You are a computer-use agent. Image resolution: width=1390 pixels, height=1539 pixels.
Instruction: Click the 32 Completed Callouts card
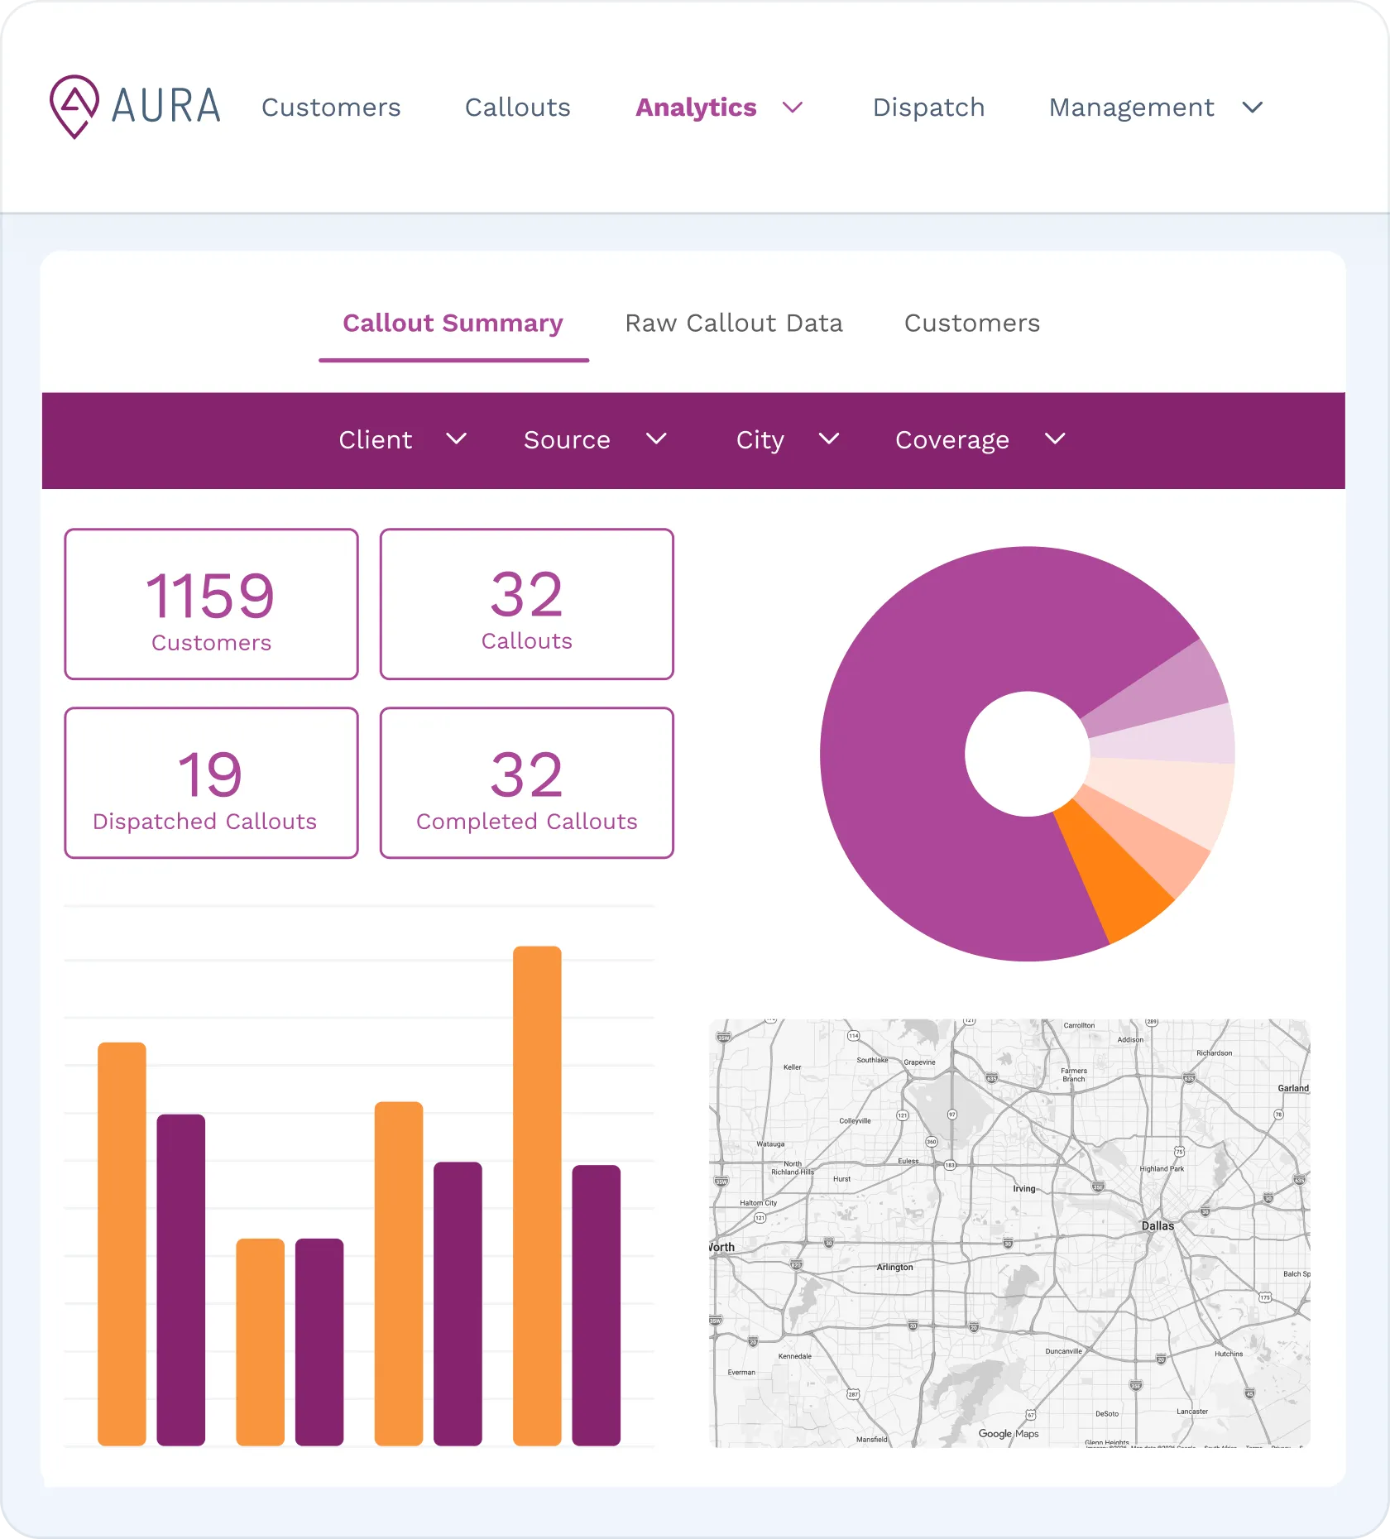527,783
